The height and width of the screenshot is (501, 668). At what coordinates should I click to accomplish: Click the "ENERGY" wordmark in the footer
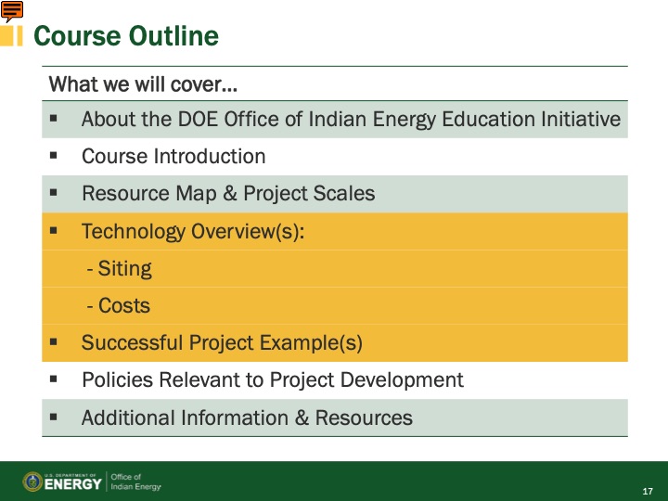(x=72, y=484)
